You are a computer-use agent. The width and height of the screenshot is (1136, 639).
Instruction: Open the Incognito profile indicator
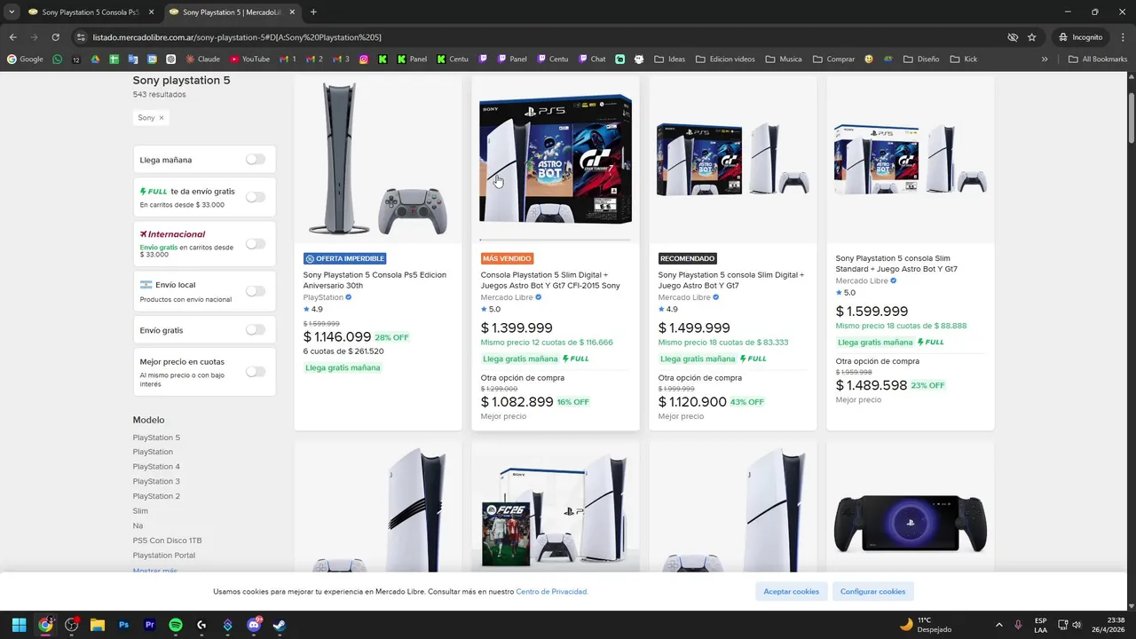tap(1080, 37)
